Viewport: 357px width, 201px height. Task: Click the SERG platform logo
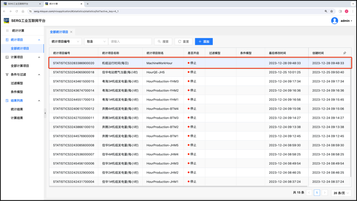pyautogui.click(x=6, y=21)
